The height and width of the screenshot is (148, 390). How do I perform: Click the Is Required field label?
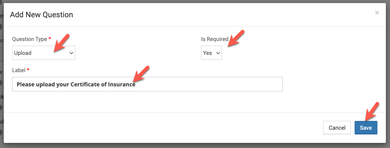pos(214,39)
